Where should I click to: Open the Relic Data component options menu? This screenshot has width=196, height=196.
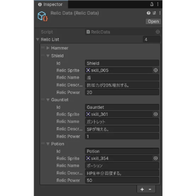(x=160, y=13)
